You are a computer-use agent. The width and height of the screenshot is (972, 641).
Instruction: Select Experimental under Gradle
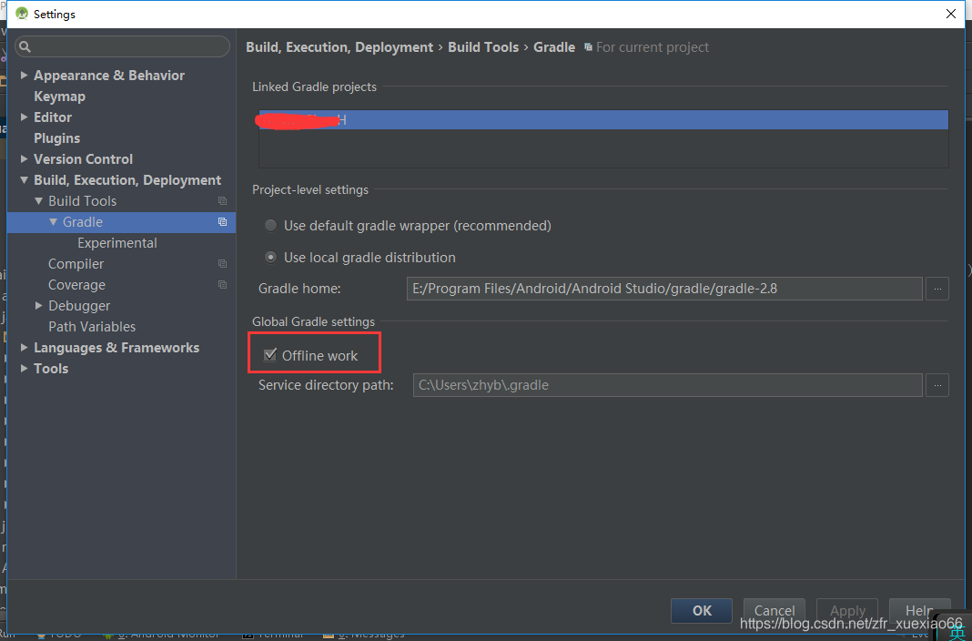pyautogui.click(x=117, y=243)
